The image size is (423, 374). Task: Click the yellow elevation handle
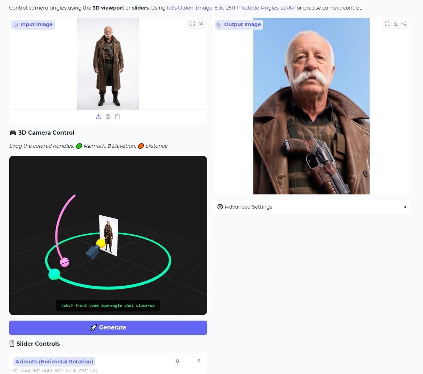pyautogui.click(x=100, y=243)
